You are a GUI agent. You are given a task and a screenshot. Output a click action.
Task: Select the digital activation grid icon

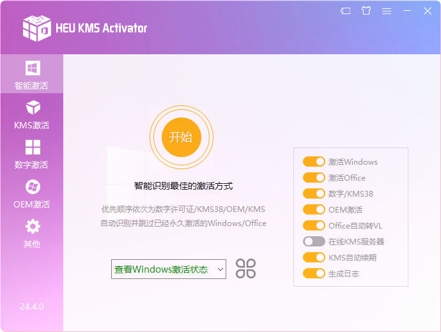pos(32,147)
